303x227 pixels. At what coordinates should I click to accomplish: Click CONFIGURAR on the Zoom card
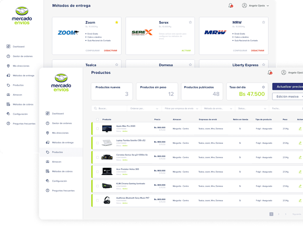(92, 51)
